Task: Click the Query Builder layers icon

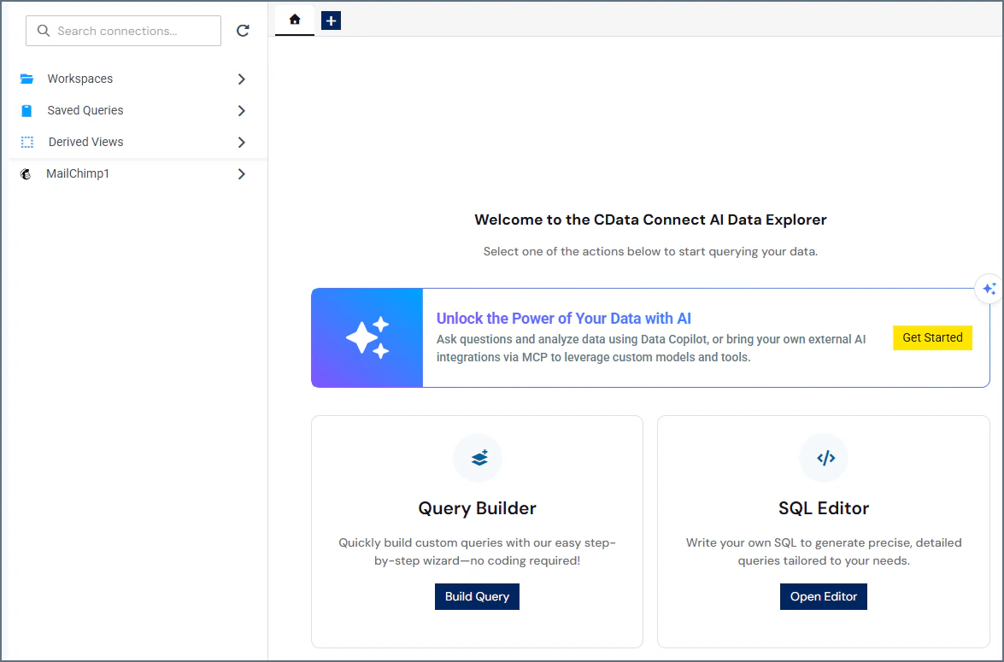Action: pyautogui.click(x=477, y=457)
